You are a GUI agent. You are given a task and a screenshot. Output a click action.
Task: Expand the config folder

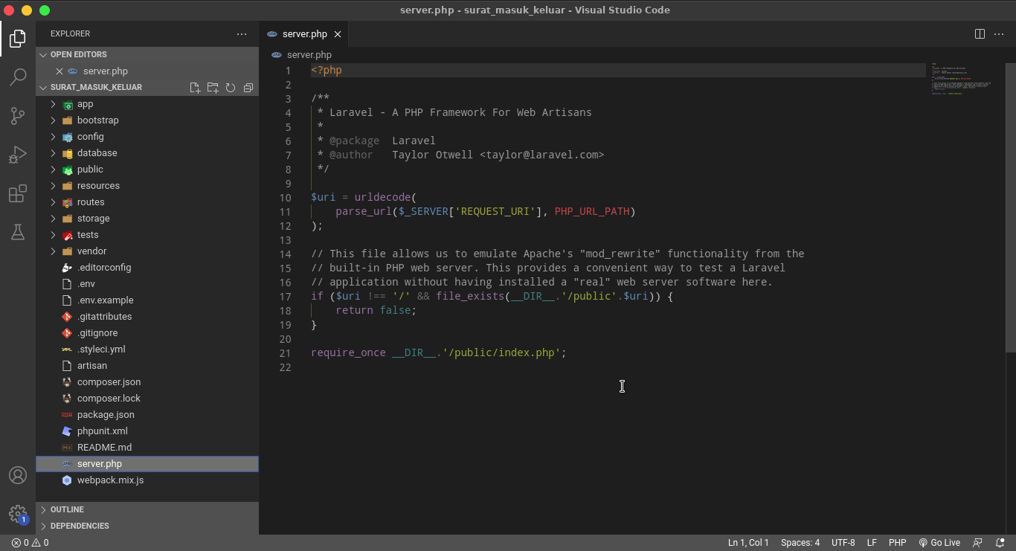147,137
